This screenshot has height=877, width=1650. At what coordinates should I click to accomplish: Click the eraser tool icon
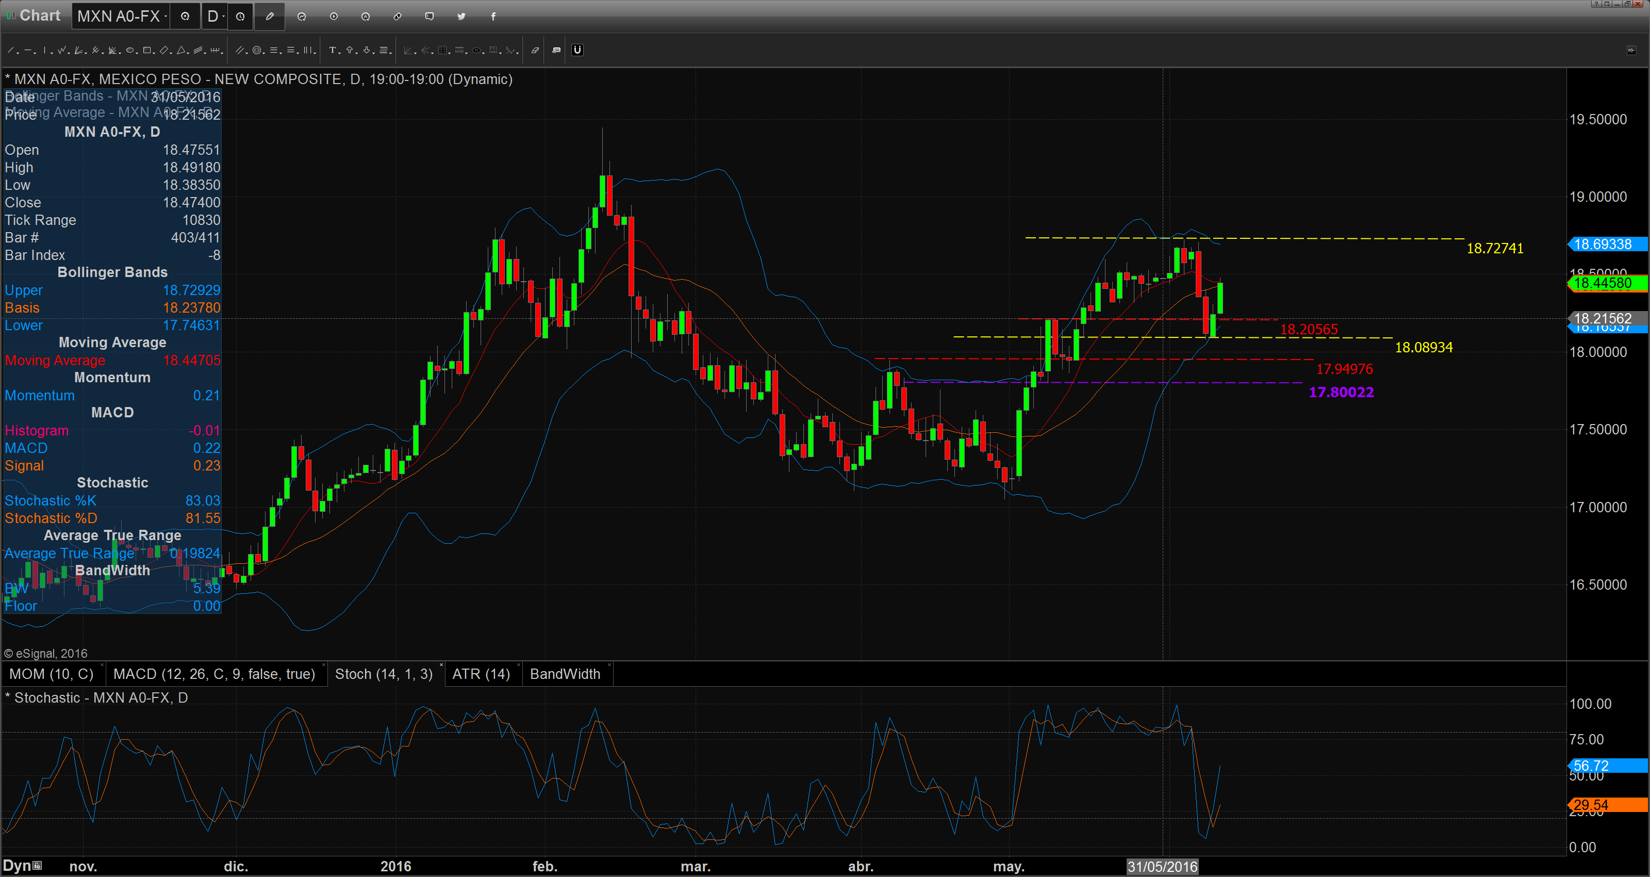(535, 50)
